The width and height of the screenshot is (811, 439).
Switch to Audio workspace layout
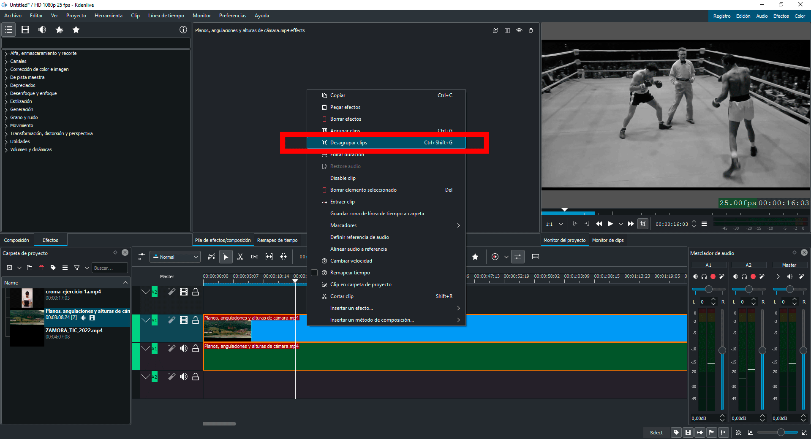(x=762, y=16)
